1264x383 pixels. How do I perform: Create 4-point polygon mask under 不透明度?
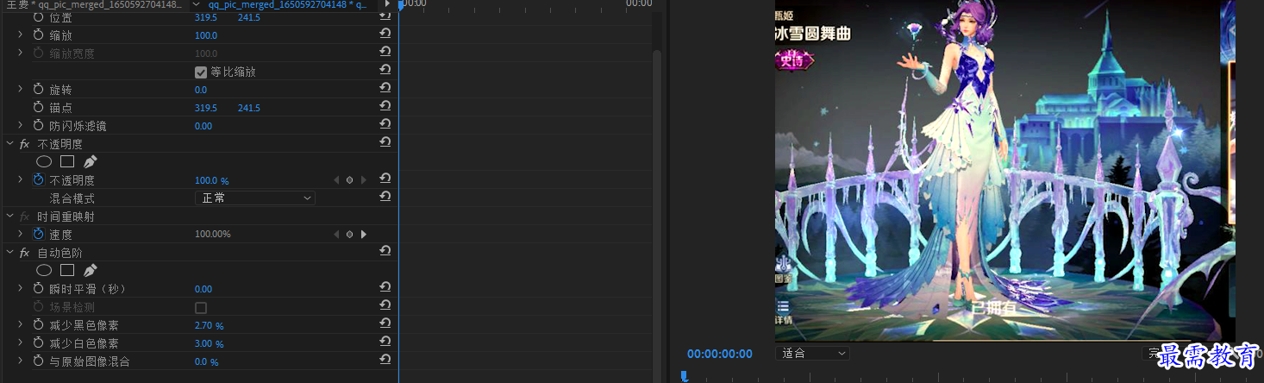pos(67,161)
